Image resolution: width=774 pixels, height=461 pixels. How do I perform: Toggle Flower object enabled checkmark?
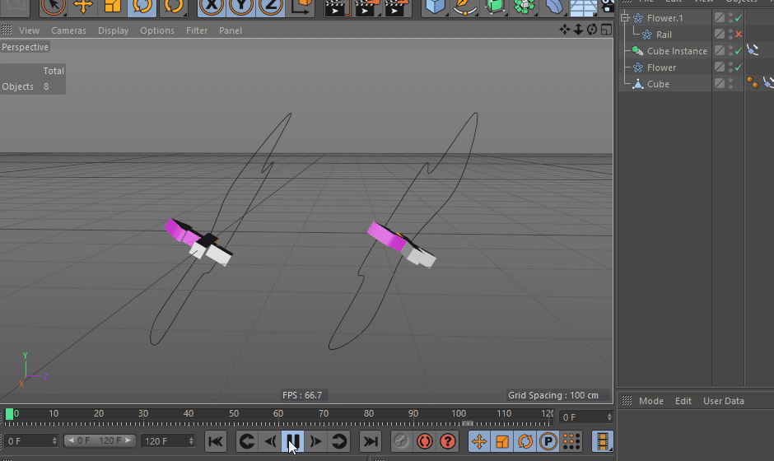coord(739,68)
